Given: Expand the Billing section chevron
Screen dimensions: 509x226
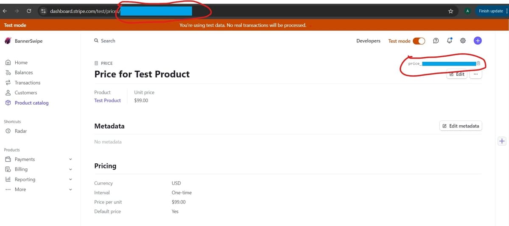Looking at the screenshot, I should tap(70, 169).
